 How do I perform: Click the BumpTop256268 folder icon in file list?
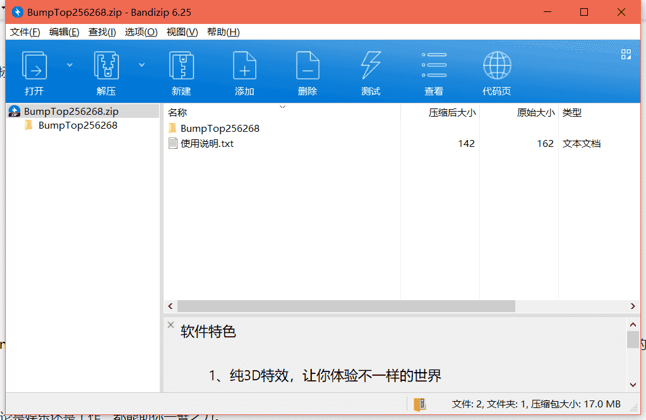172,129
